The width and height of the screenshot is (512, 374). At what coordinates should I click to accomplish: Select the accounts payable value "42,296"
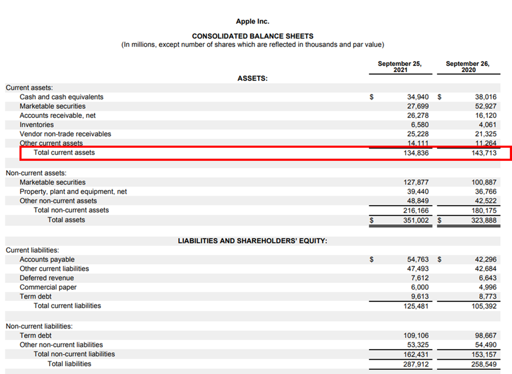coord(486,259)
